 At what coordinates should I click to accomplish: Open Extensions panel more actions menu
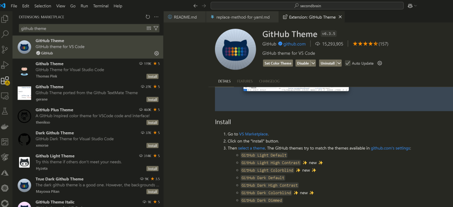pos(156,17)
